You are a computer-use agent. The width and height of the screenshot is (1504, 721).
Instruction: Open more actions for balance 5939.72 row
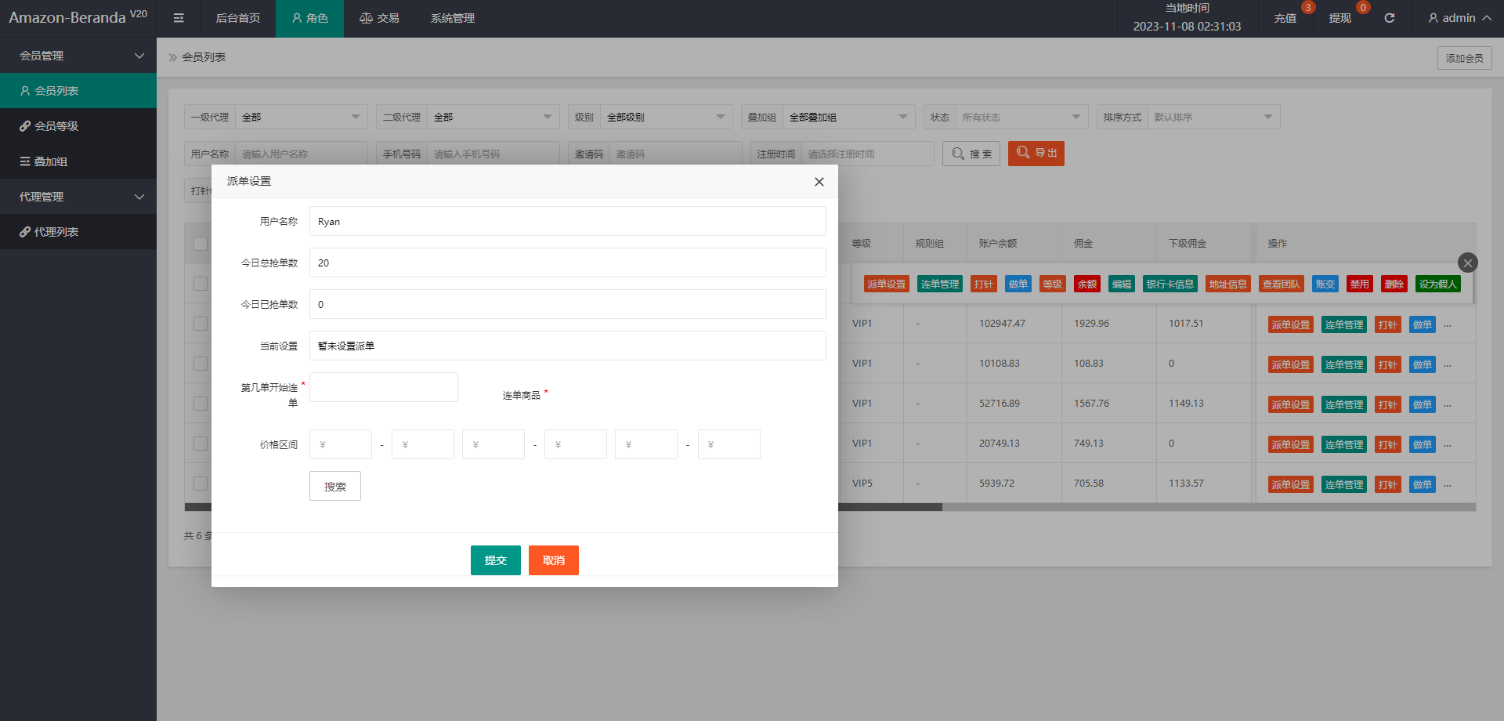(x=1448, y=485)
